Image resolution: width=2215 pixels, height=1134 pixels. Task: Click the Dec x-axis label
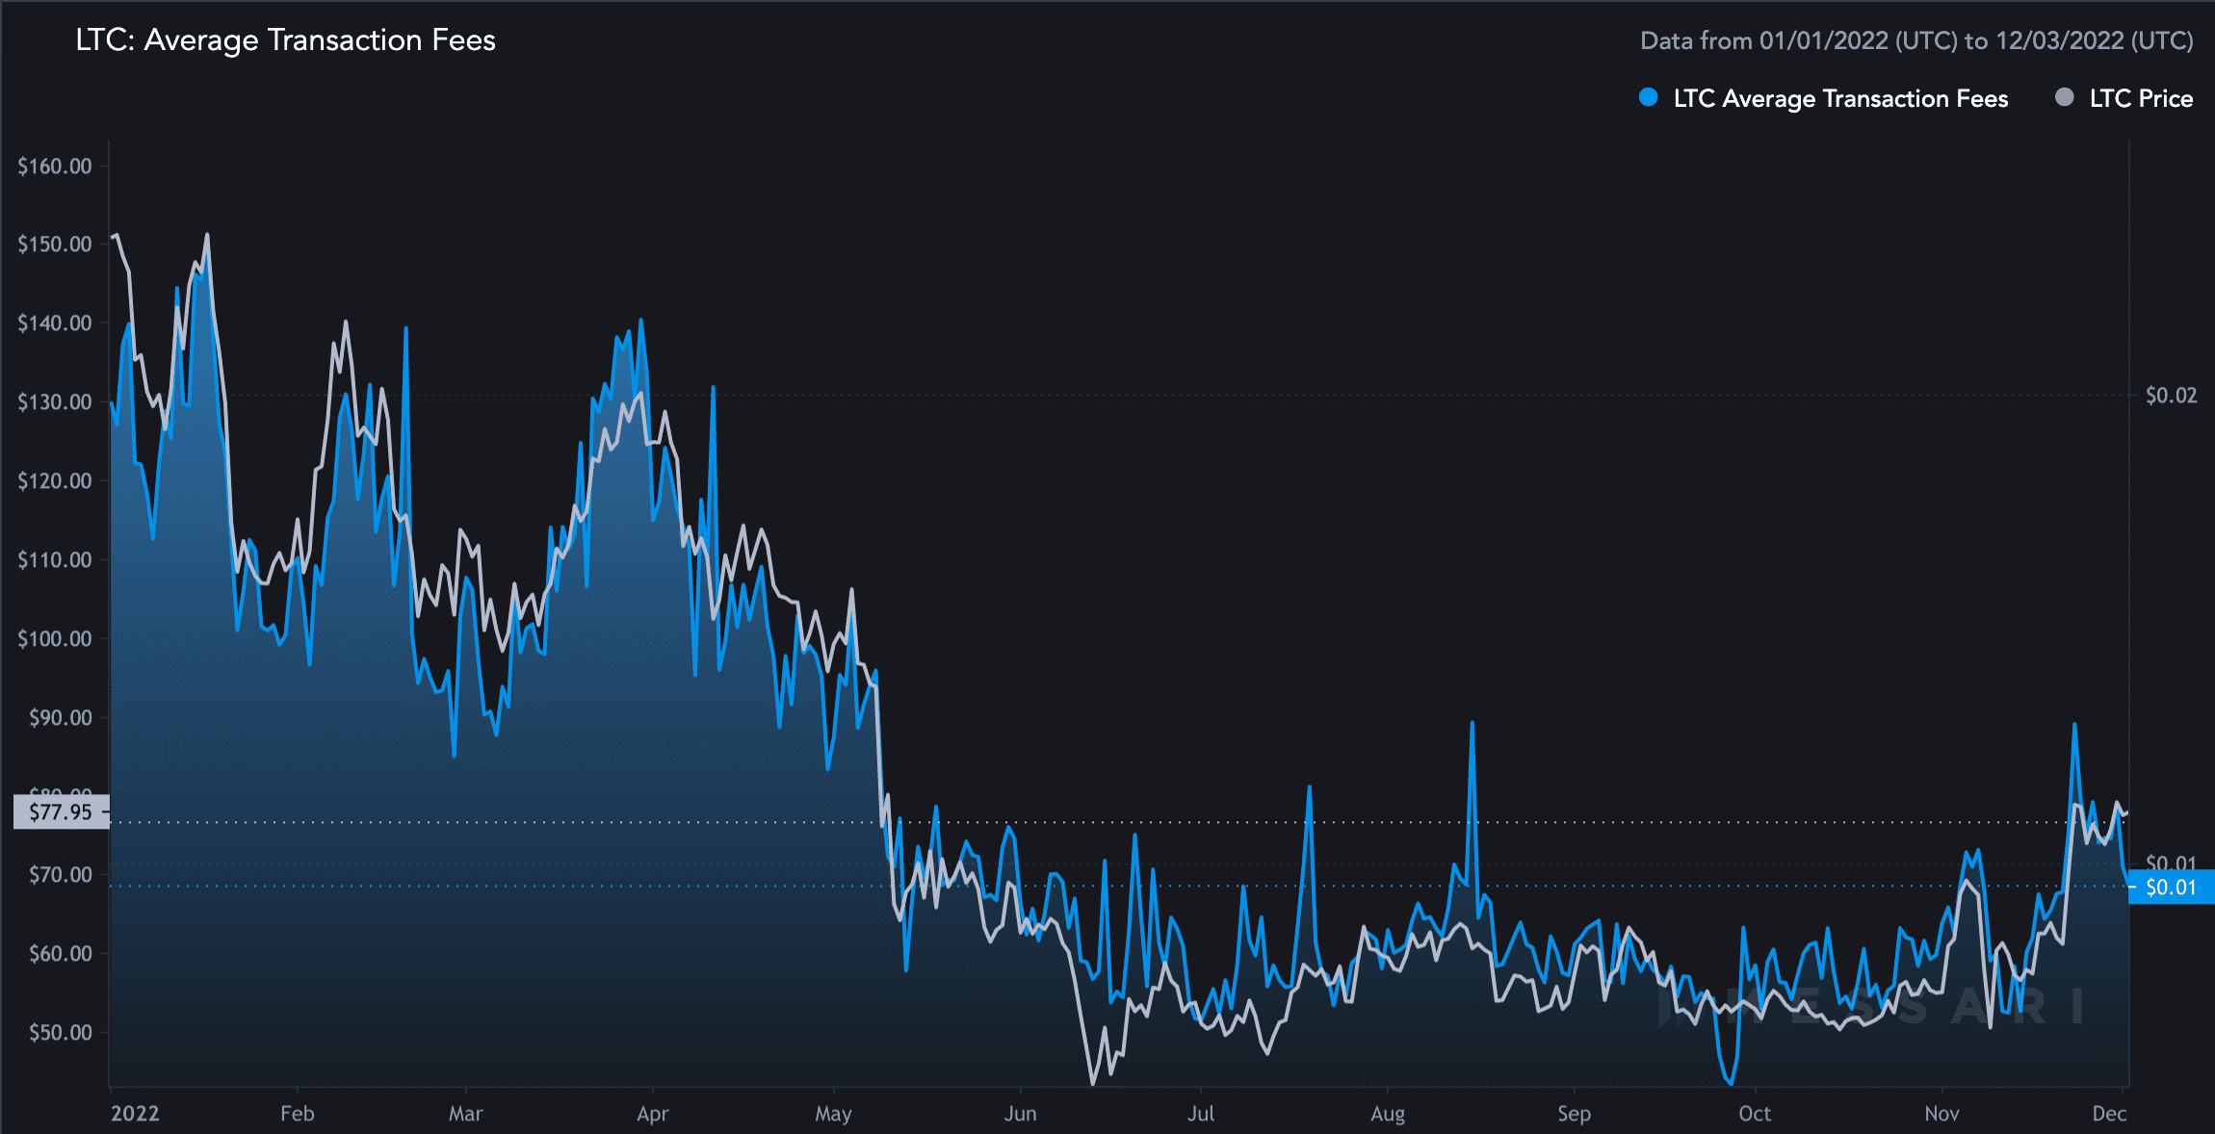coord(2109,1114)
